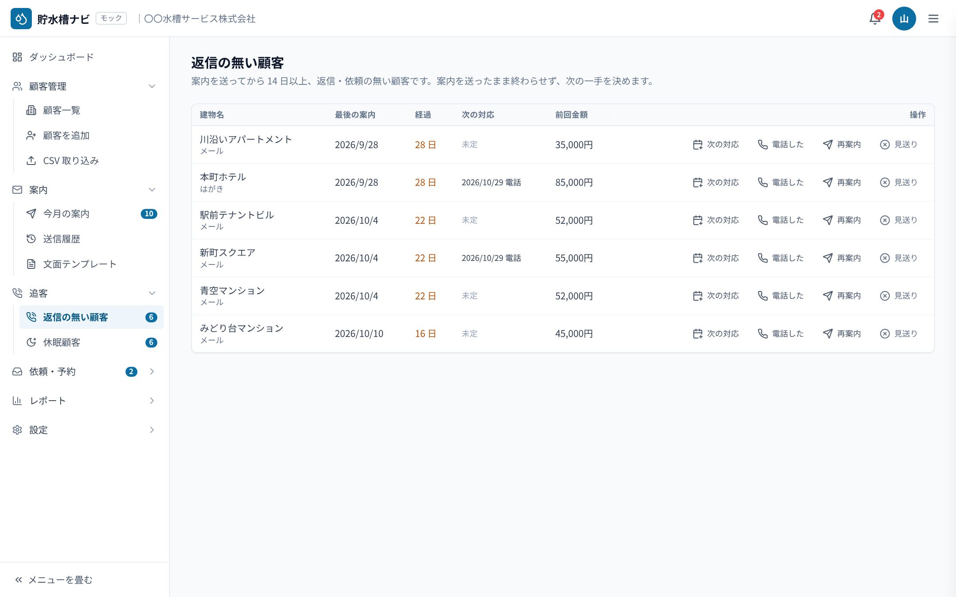Click メニューを畳む to collapse the sidebar

click(x=54, y=580)
